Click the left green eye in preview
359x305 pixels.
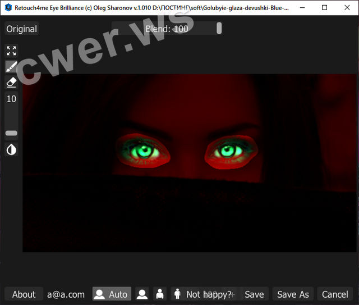[145, 150]
